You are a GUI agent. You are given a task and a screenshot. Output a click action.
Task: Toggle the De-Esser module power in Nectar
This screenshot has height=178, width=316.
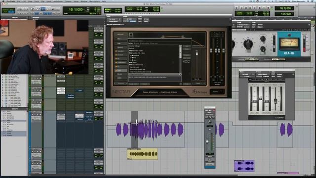point(116,55)
